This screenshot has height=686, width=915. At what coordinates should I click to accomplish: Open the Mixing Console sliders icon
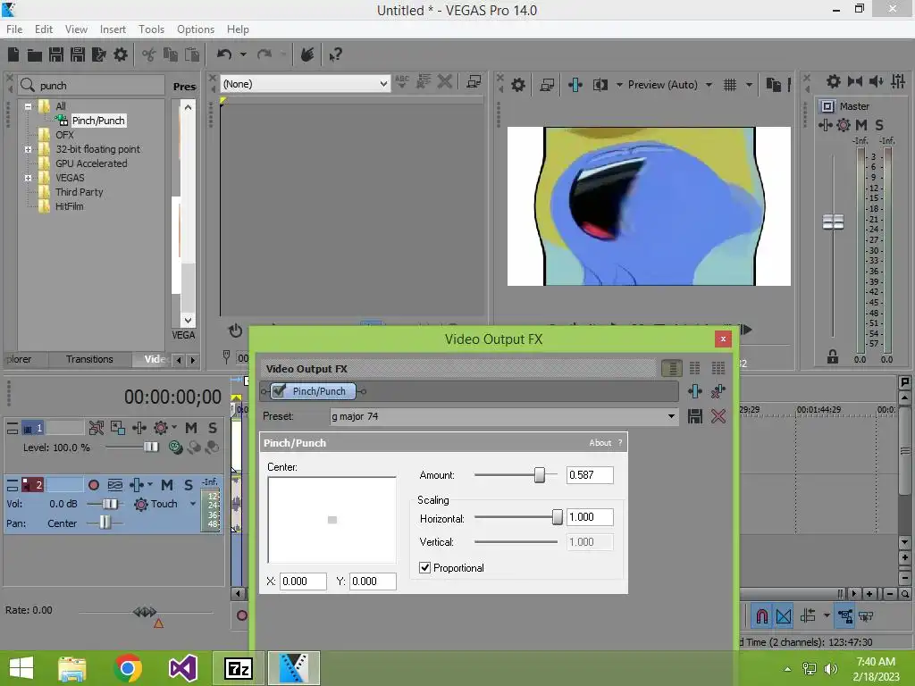click(x=897, y=81)
